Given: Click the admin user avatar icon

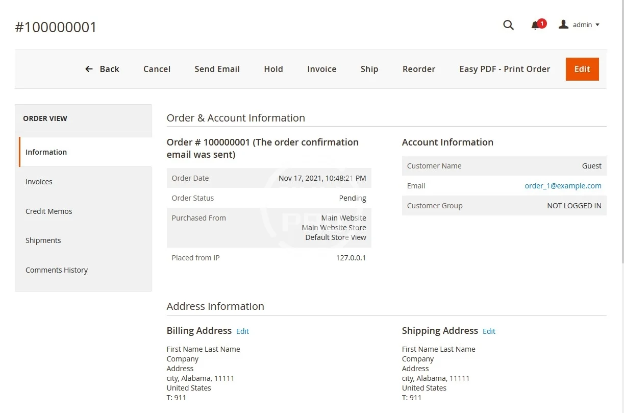Looking at the screenshot, I should click(x=563, y=25).
